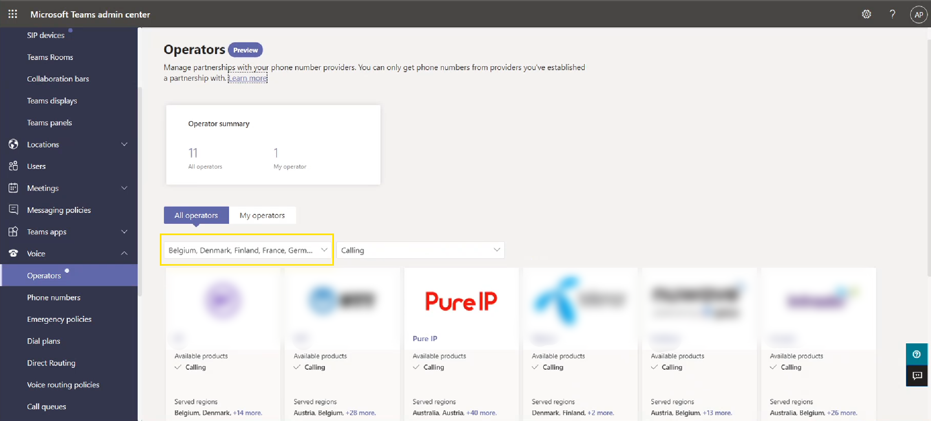Switch to the My operators tab

pyautogui.click(x=263, y=215)
